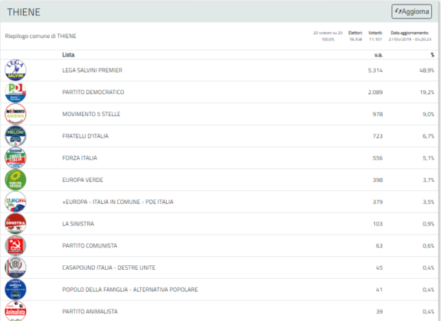The image size is (441, 321).
Task: Click the Forza Italia party logo
Action: (x=15, y=158)
